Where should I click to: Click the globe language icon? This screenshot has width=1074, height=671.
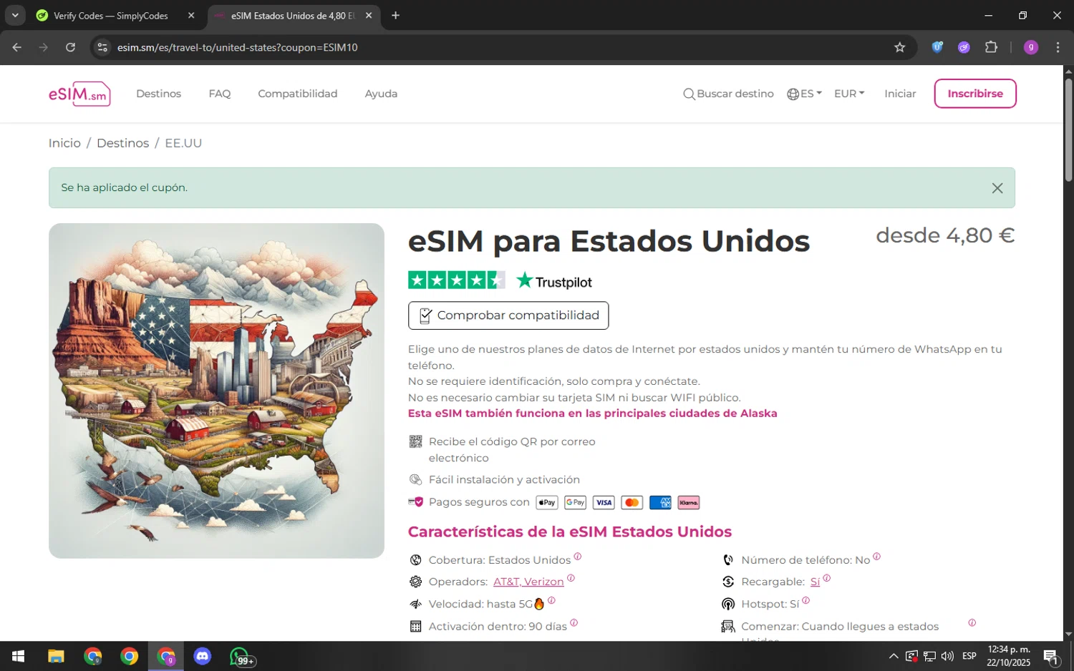793,94
